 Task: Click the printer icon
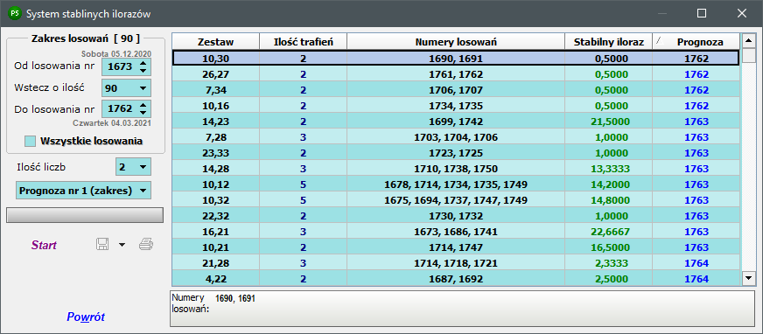pyautogui.click(x=146, y=244)
